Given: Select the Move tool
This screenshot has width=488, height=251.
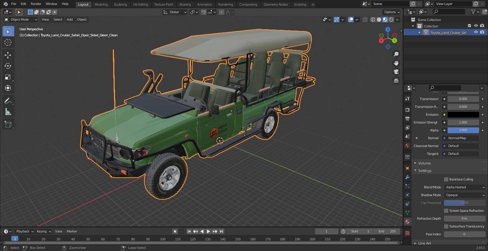Looking at the screenshot, I should (x=8, y=55).
